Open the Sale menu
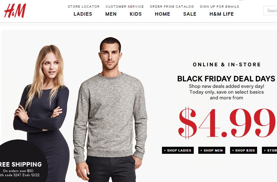Screen dimensions: 277x182 click(x=190, y=14)
